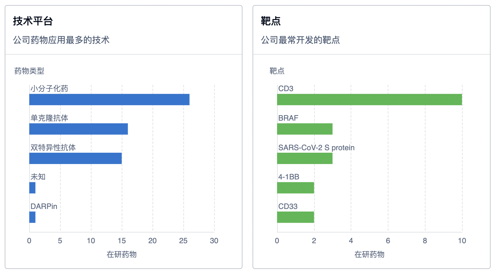The width and height of the screenshot is (495, 274).
Task: Click the 小分子化药 blue bar
Action: pyautogui.click(x=109, y=100)
